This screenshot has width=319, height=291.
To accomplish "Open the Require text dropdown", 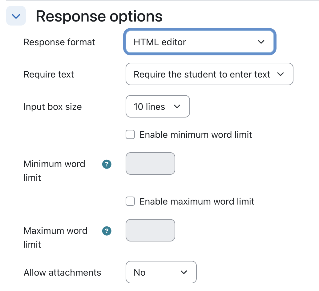I will (209, 74).
